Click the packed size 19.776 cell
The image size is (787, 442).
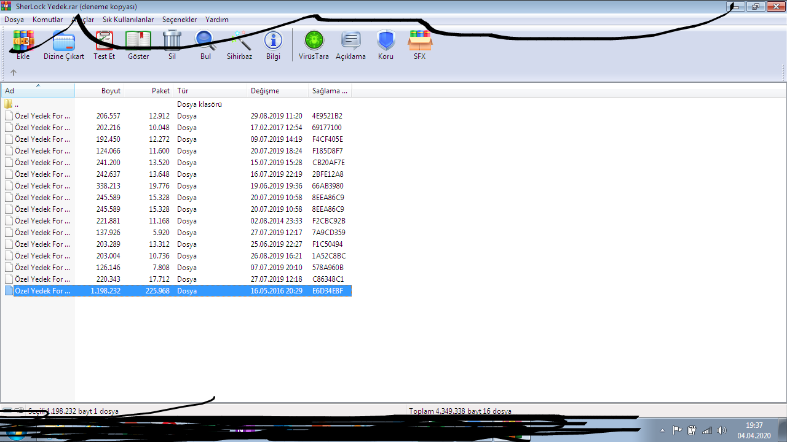point(159,186)
